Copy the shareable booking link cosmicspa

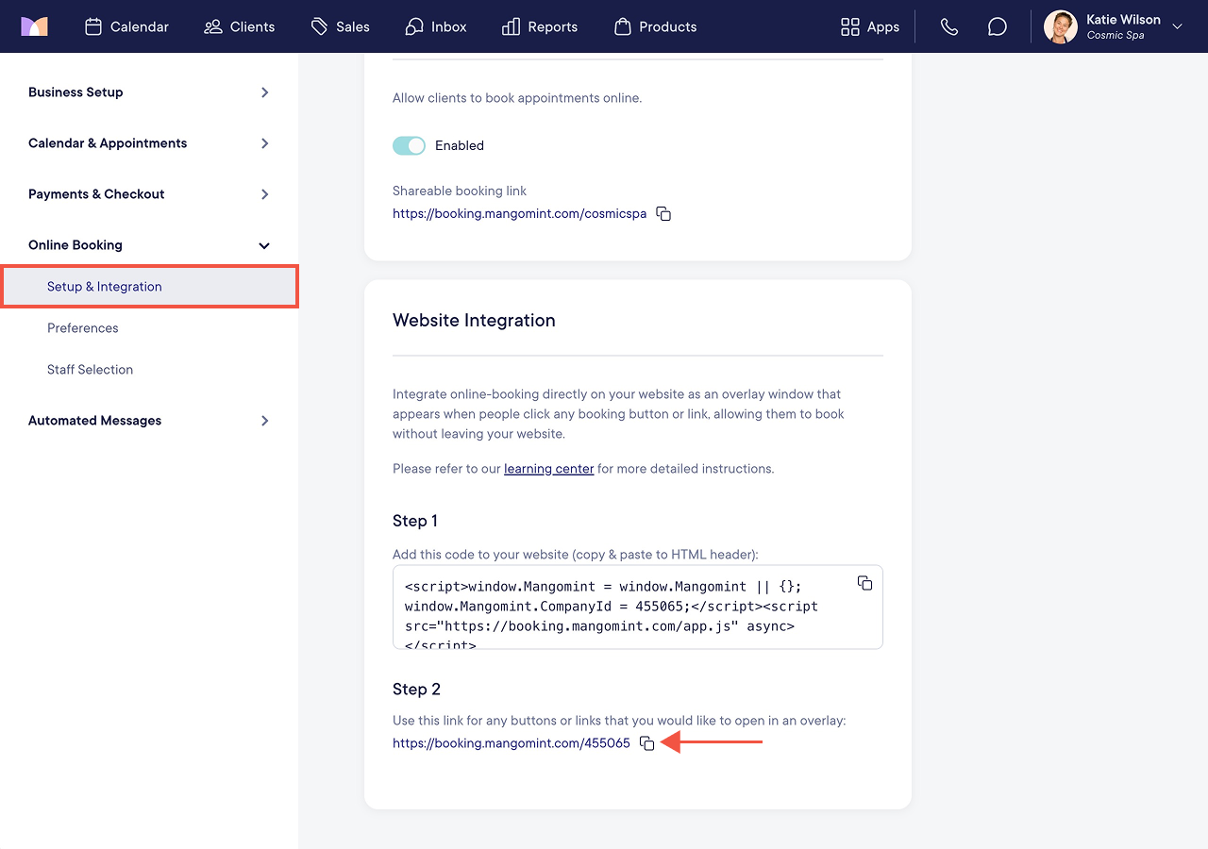663,214
